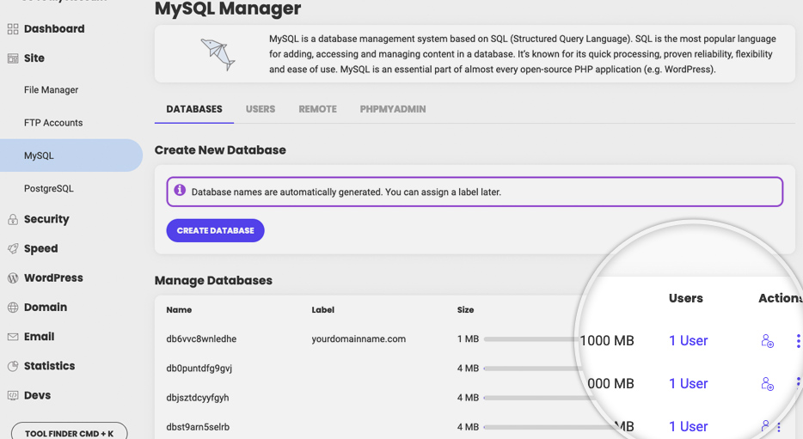Open the Security section
Image resolution: width=803 pixels, height=439 pixels.
click(x=46, y=220)
